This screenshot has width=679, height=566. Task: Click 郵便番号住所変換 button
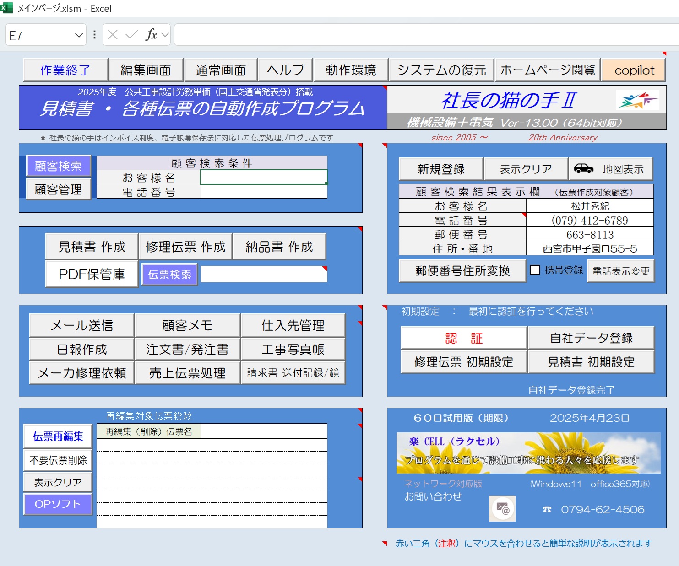pyautogui.click(x=462, y=270)
